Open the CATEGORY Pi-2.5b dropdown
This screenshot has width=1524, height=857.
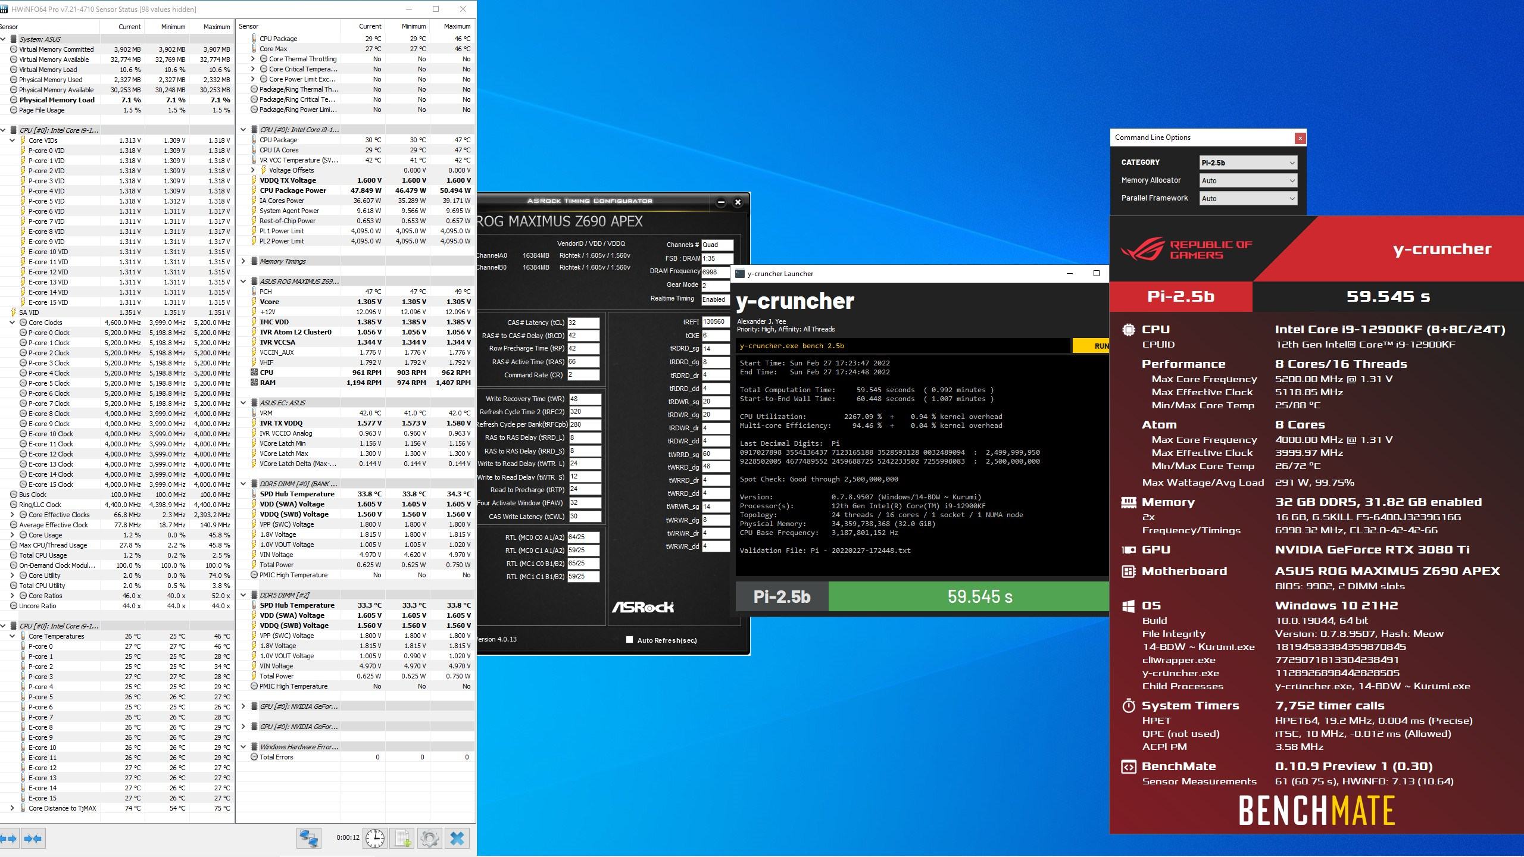pos(1248,162)
